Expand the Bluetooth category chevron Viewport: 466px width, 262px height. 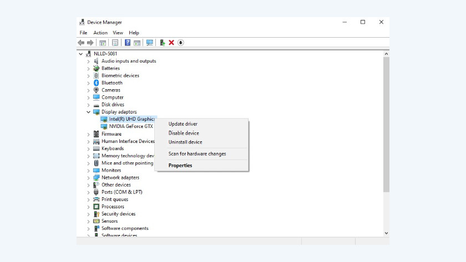pos(88,83)
